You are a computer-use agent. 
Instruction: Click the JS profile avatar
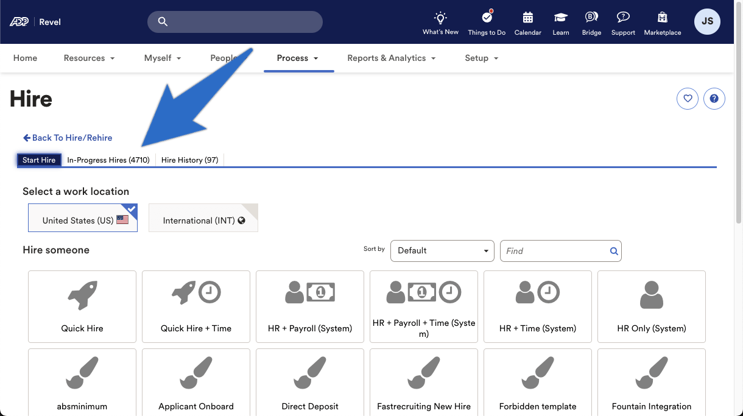coord(707,21)
